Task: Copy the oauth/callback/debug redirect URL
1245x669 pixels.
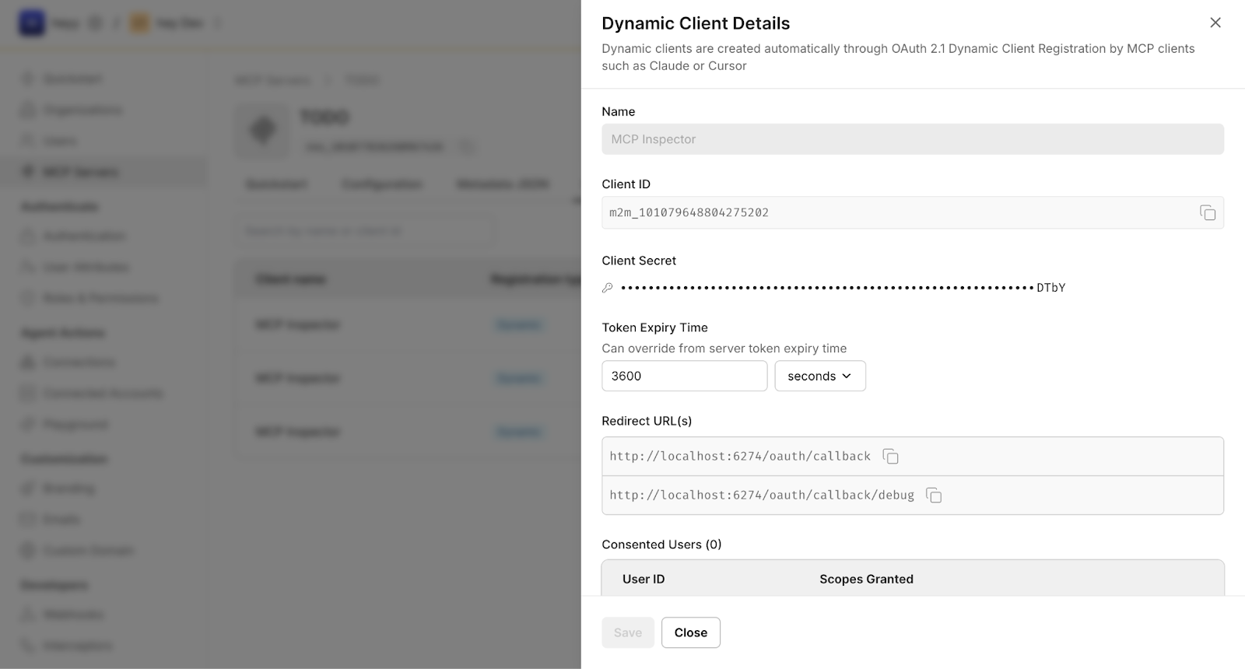Action: point(934,496)
